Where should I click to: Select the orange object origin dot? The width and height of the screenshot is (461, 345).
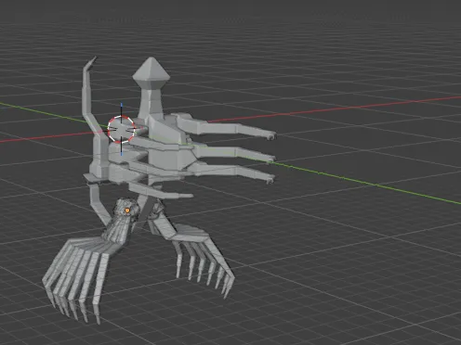127,211
